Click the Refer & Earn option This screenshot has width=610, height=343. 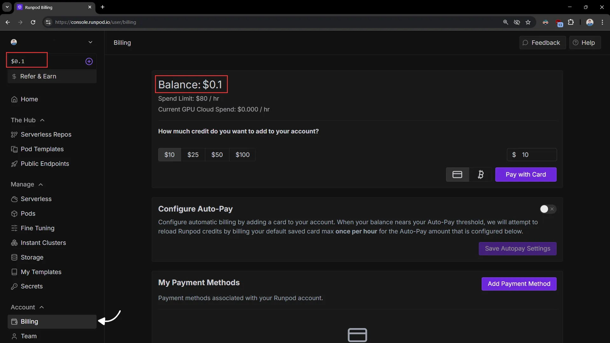(38, 76)
